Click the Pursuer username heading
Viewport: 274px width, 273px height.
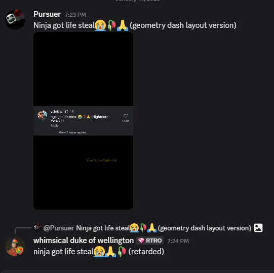click(x=47, y=14)
